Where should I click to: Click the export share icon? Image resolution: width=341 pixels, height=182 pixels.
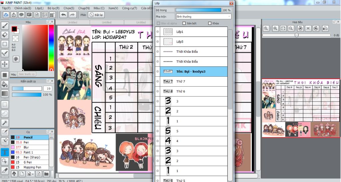(14, 15)
